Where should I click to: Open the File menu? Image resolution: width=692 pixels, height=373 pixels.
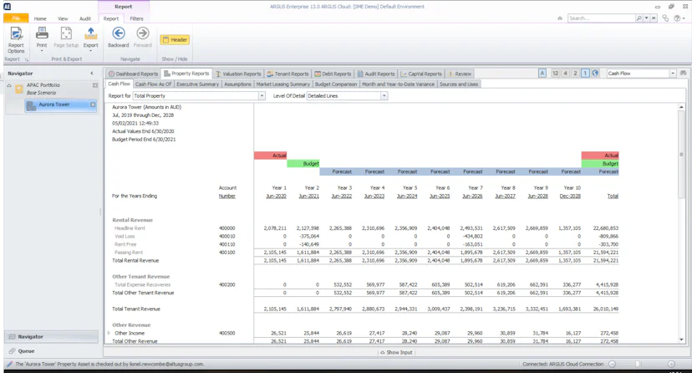coord(16,18)
